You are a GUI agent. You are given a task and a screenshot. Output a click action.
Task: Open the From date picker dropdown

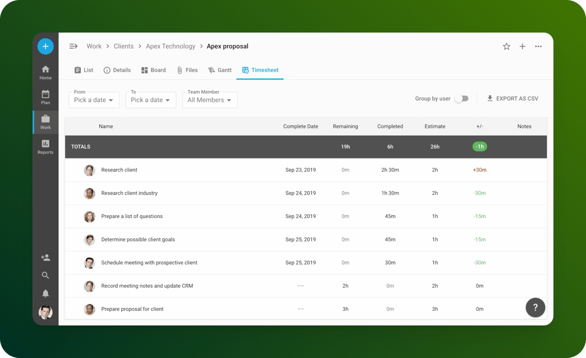[94, 100]
